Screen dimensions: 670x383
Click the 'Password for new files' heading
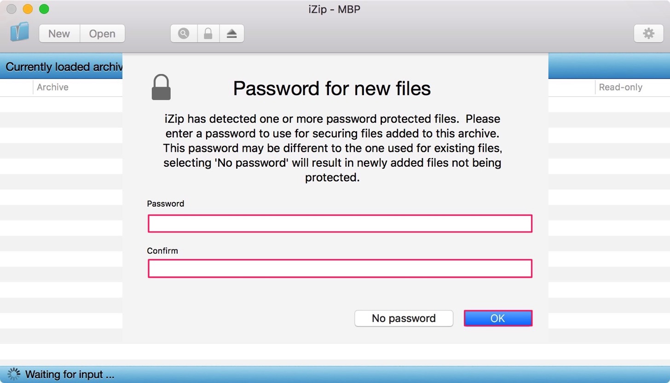click(x=332, y=88)
